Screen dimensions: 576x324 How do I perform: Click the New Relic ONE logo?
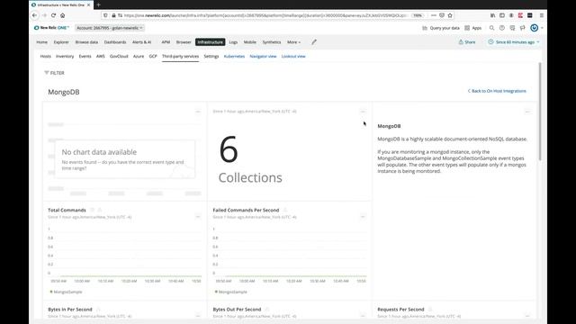click(51, 28)
